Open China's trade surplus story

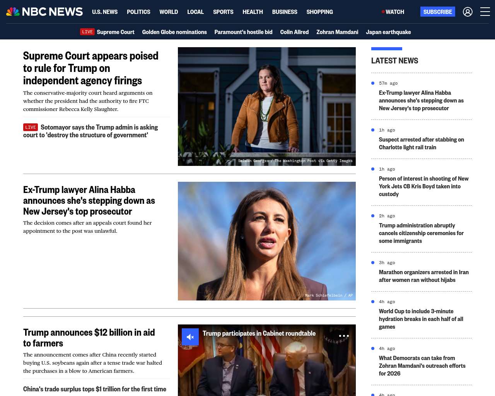95,389
